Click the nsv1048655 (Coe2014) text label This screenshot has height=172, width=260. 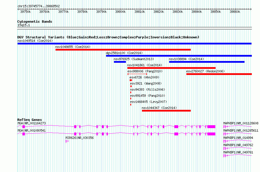(x=73, y=47)
